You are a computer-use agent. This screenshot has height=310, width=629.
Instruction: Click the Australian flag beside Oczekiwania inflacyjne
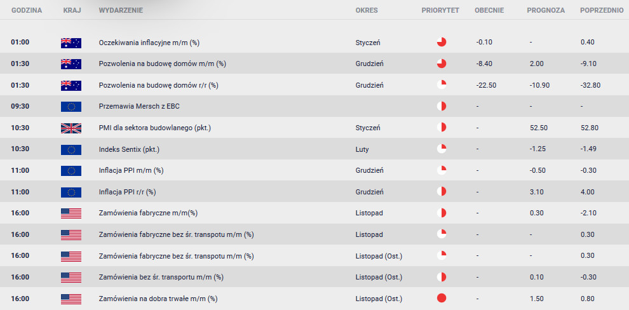click(71, 43)
